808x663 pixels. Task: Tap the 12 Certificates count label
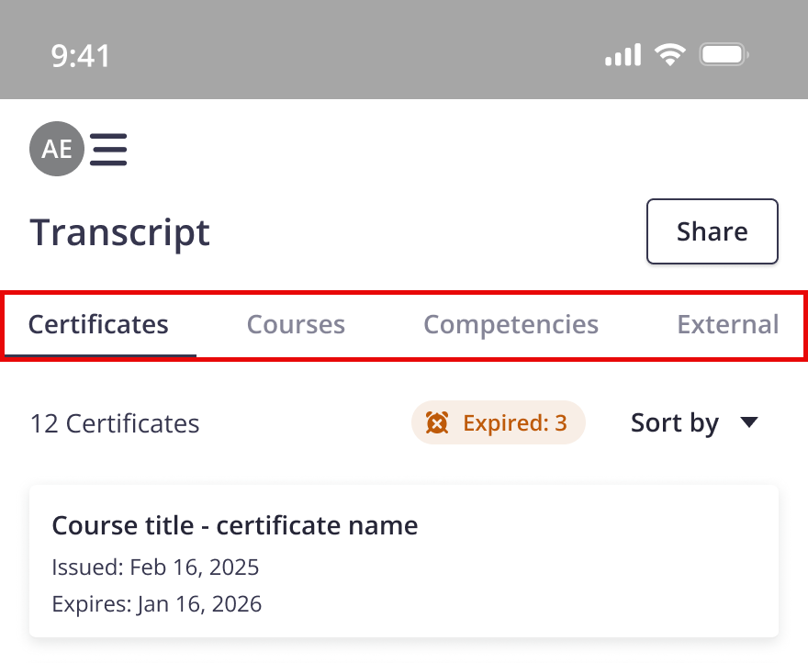(115, 423)
